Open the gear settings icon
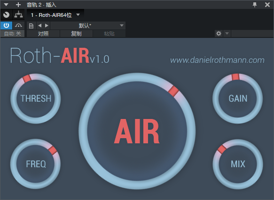Screen dimensions: 274x200 (219, 33)
